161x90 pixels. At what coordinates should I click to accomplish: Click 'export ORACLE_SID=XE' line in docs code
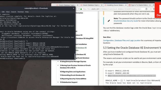pyautogui.click(x=117, y=71)
